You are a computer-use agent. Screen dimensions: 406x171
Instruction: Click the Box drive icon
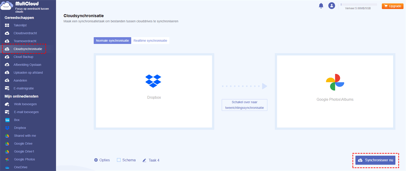[7, 120]
